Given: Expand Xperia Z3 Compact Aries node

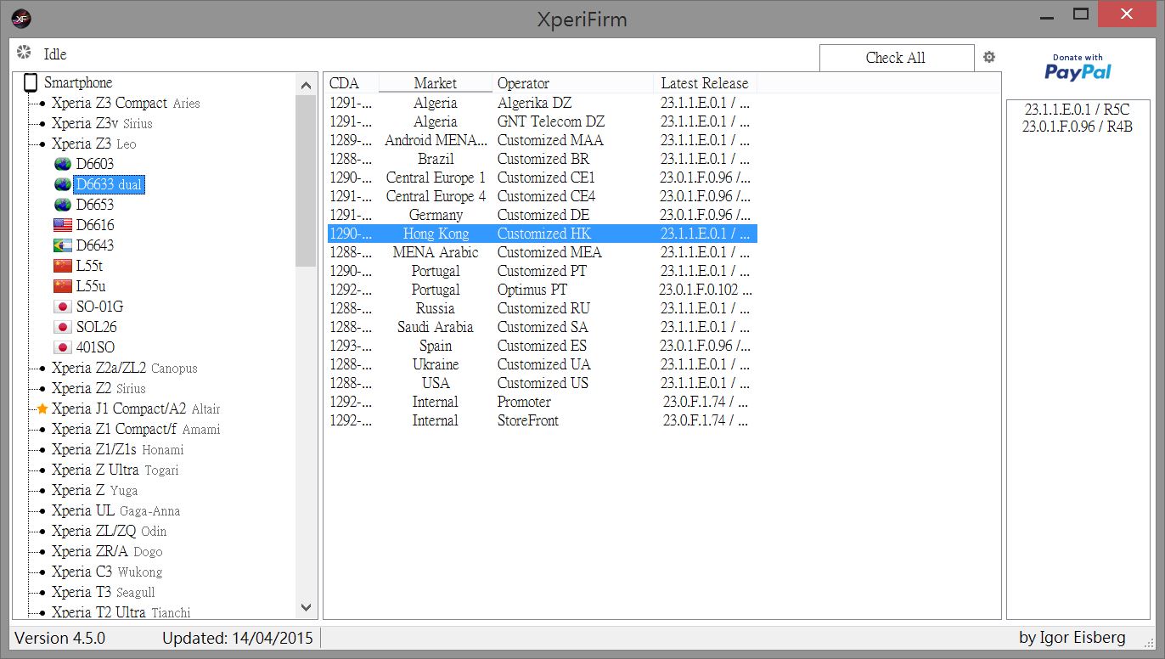Looking at the screenshot, I should pos(42,103).
